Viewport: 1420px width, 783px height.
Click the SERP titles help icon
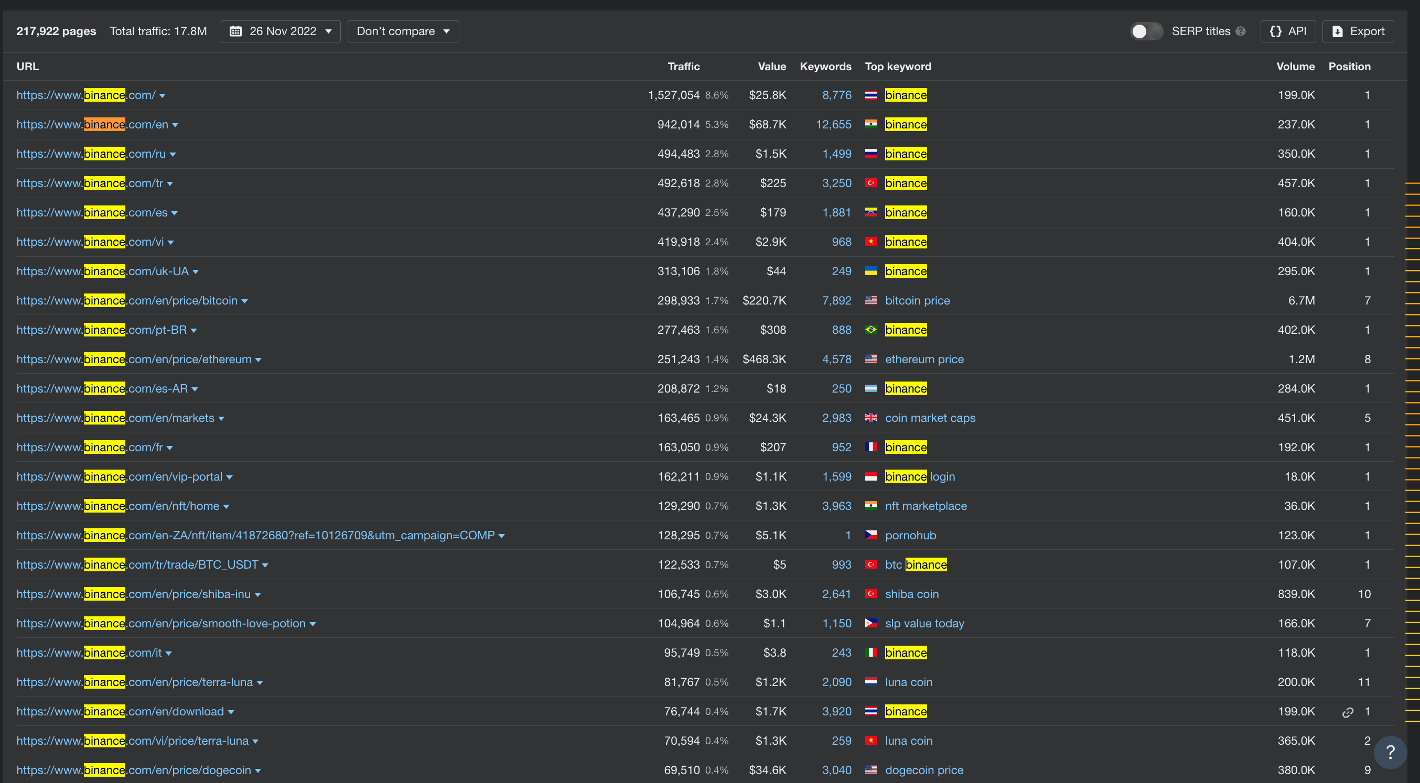click(x=1240, y=31)
